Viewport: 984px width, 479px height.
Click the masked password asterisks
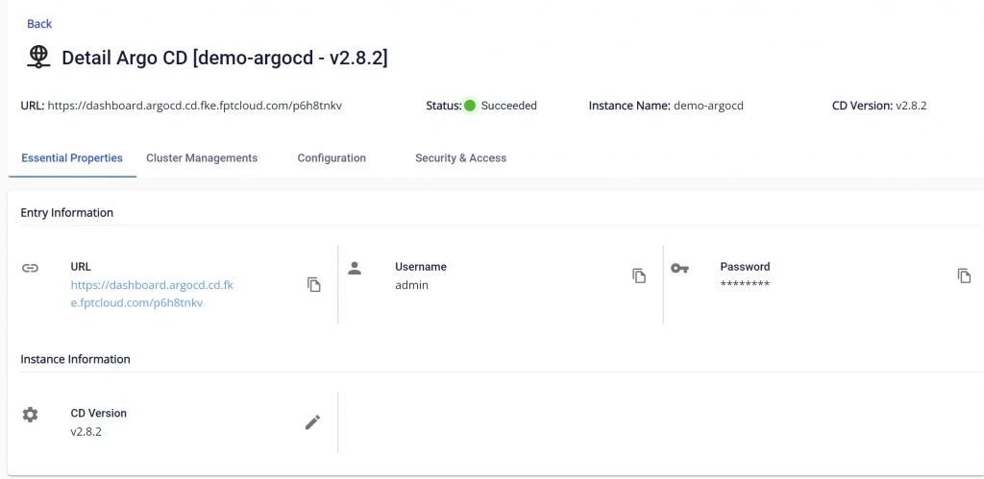(745, 285)
